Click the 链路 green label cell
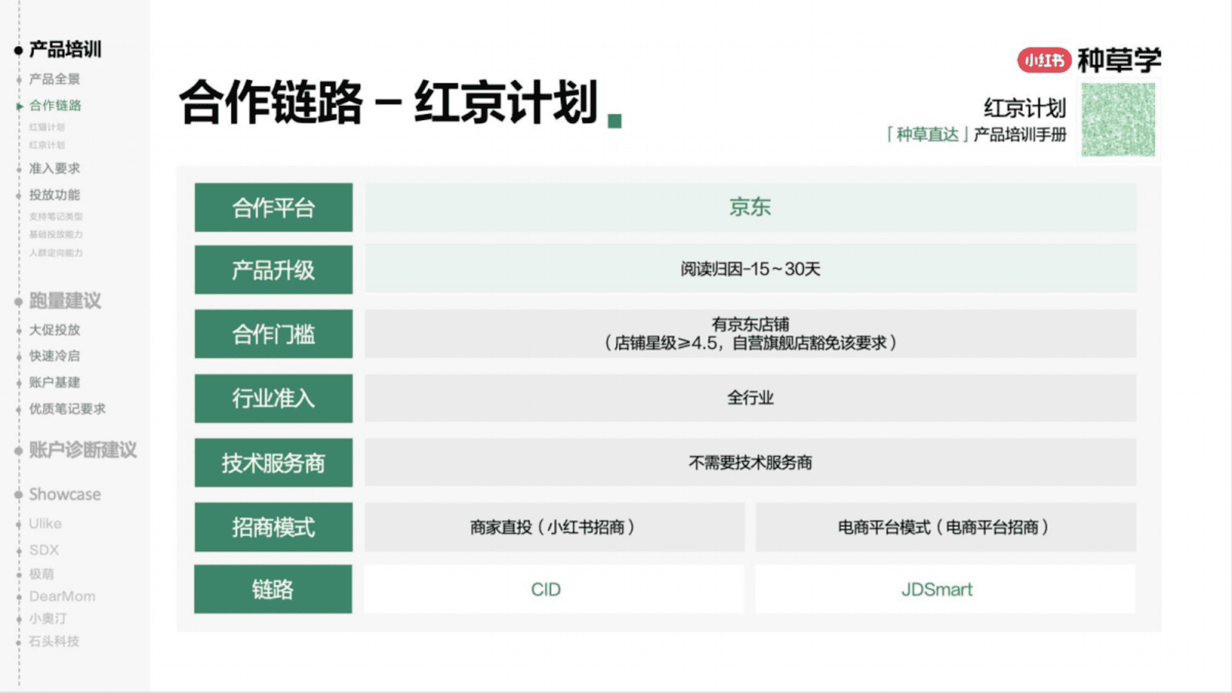Screen dimensions: 1232x693 (273, 589)
